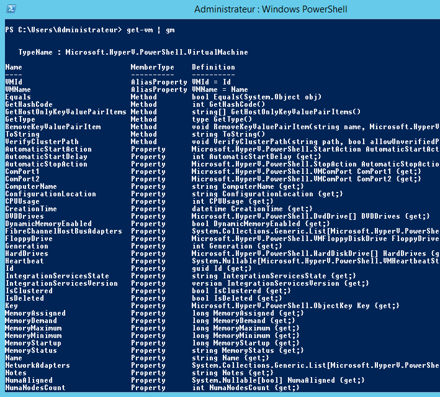
Task: Click the Definition column header
Action: [213, 67]
